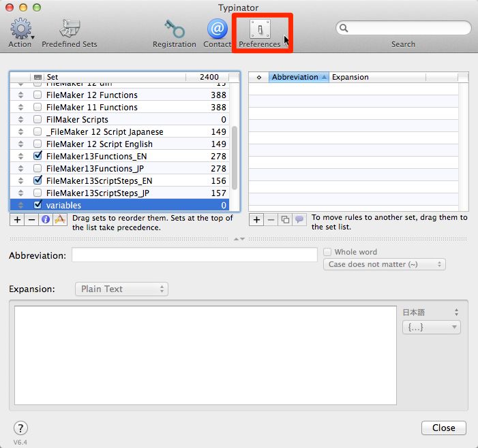Click reorder handle for variables set
This screenshot has height=448, width=478.
[x=20, y=205]
